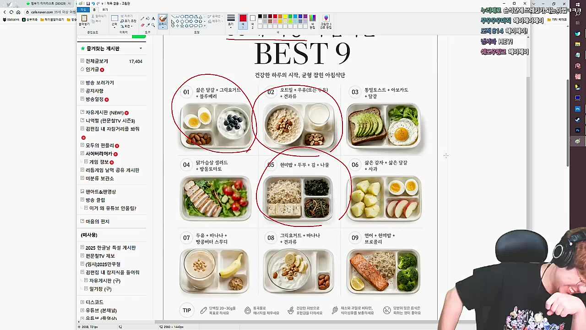Open Customize Quick Access Toolbar arrow

click(102, 4)
